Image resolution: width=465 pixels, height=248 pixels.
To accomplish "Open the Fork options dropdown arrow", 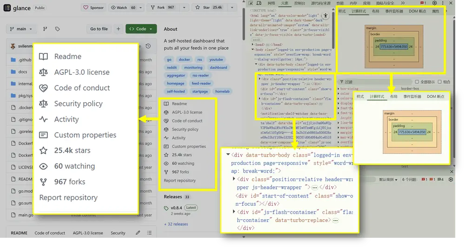I will click(184, 7).
